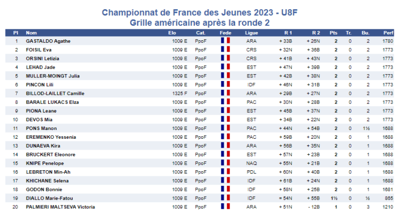Click the French flag in DEVOS Mia's row

pos(225,120)
